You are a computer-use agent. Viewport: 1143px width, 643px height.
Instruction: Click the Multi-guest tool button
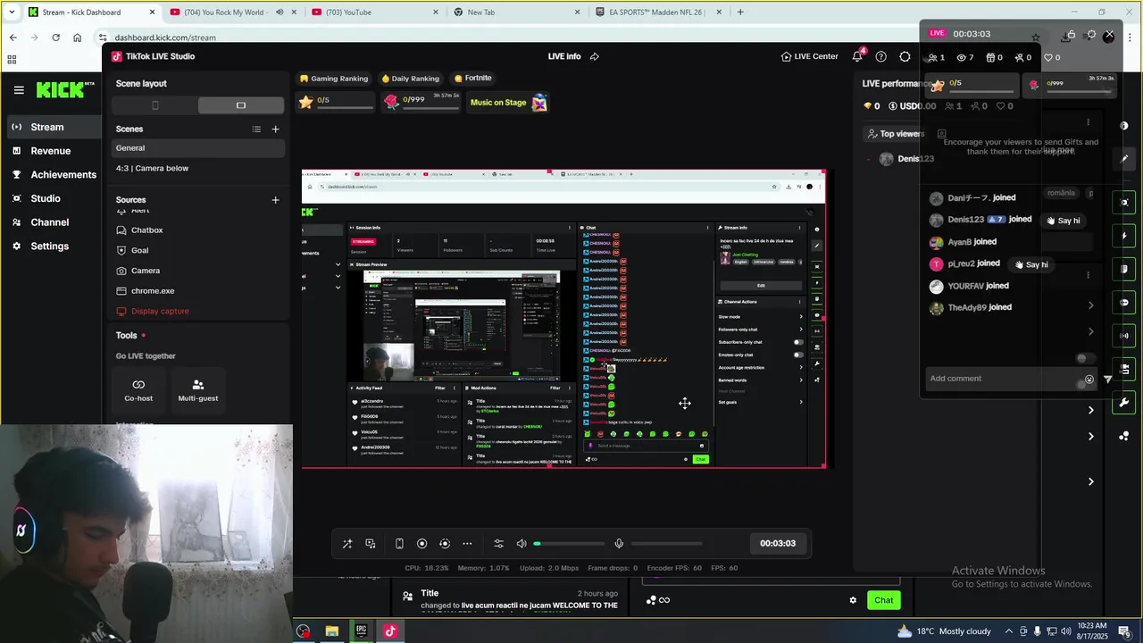coord(197,390)
